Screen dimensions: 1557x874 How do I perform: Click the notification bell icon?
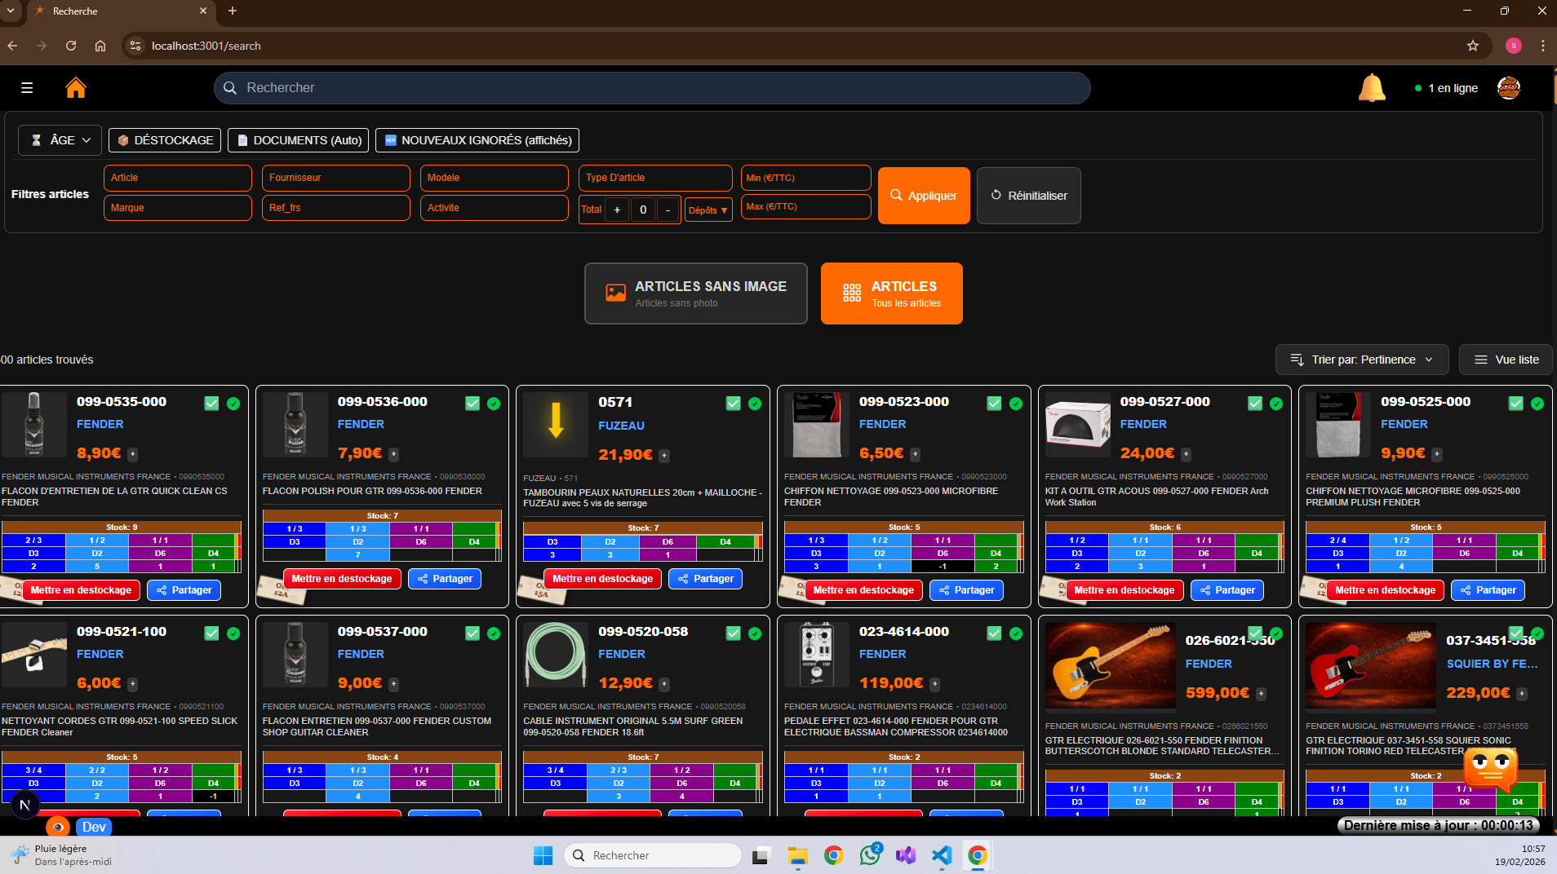pyautogui.click(x=1371, y=87)
